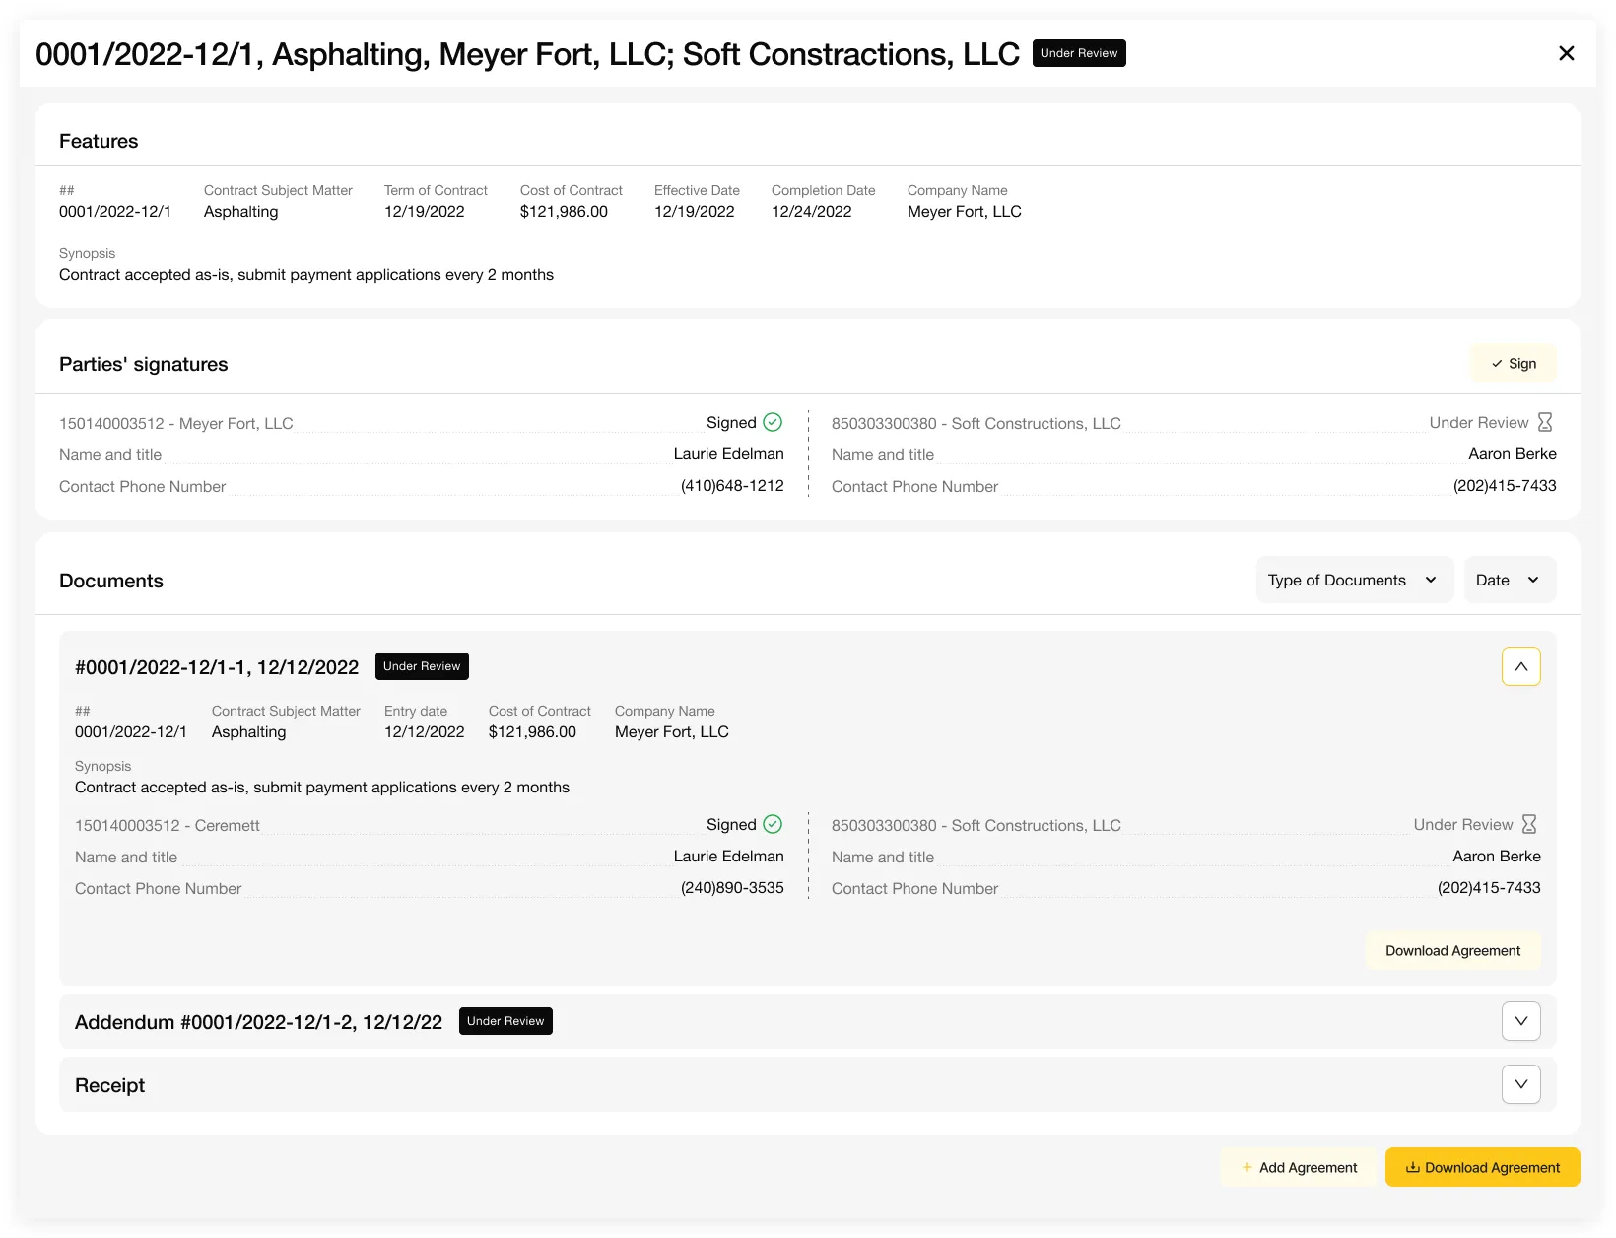Click the phone number (240)890-3535
The height and width of the screenshot is (1238, 1616).
point(732,888)
